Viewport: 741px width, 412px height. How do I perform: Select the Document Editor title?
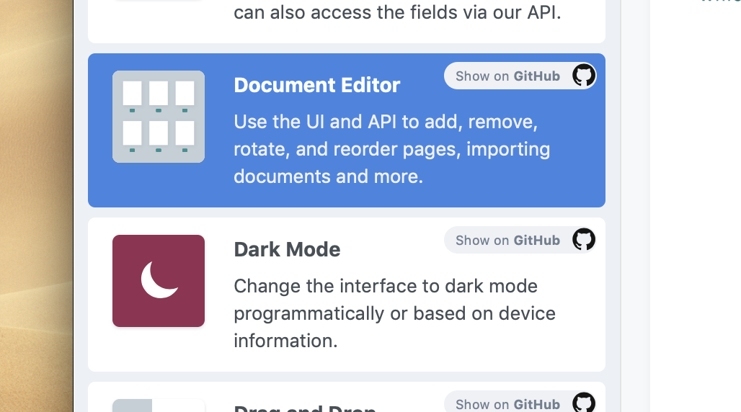(316, 85)
